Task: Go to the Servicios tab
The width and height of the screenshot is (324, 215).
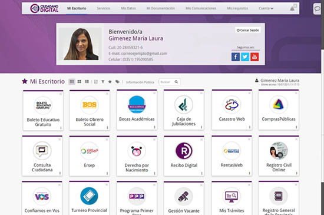Action: pos(104,8)
